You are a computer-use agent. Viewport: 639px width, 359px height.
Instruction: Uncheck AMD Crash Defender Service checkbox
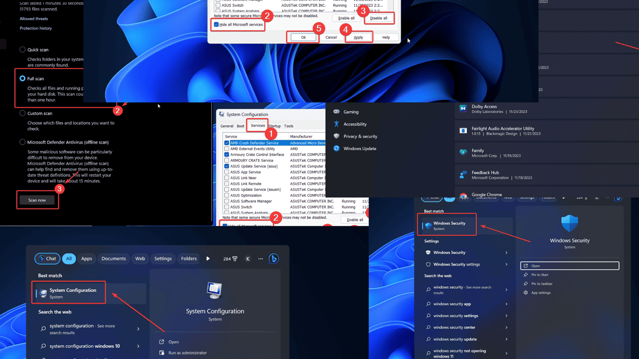point(227,143)
